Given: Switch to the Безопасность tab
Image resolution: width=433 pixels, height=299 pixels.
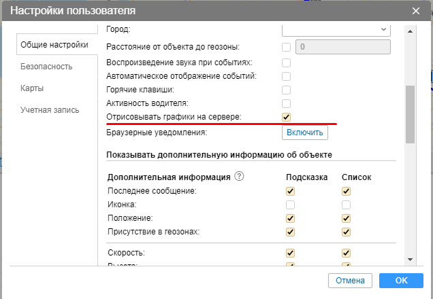Looking at the screenshot, I should click(46, 67).
